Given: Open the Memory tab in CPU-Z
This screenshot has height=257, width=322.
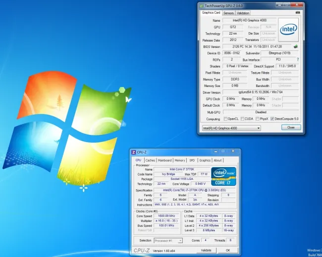Looking at the screenshot, I should tap(180, 160).
